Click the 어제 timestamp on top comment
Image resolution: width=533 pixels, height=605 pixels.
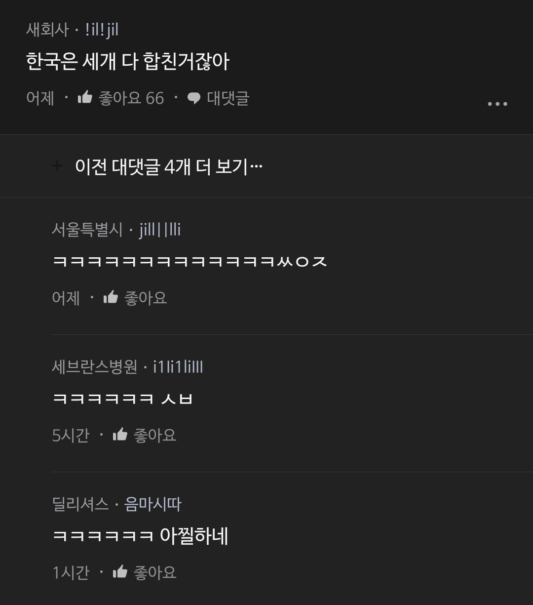(40, 98)
